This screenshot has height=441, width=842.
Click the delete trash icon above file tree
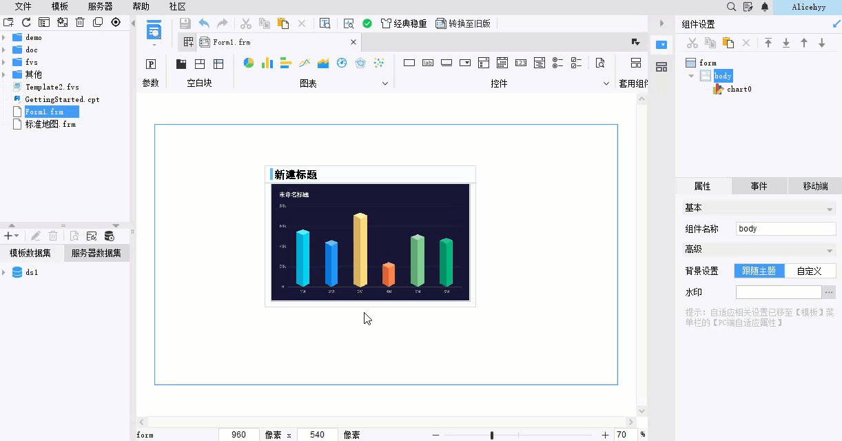(80, 22)
